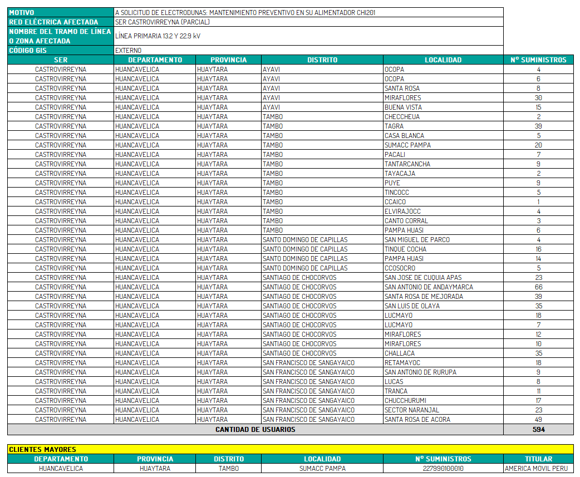The image size is (580, 477).
Task: Select the TAGRA locality cell
Action: tap(443, 126)
